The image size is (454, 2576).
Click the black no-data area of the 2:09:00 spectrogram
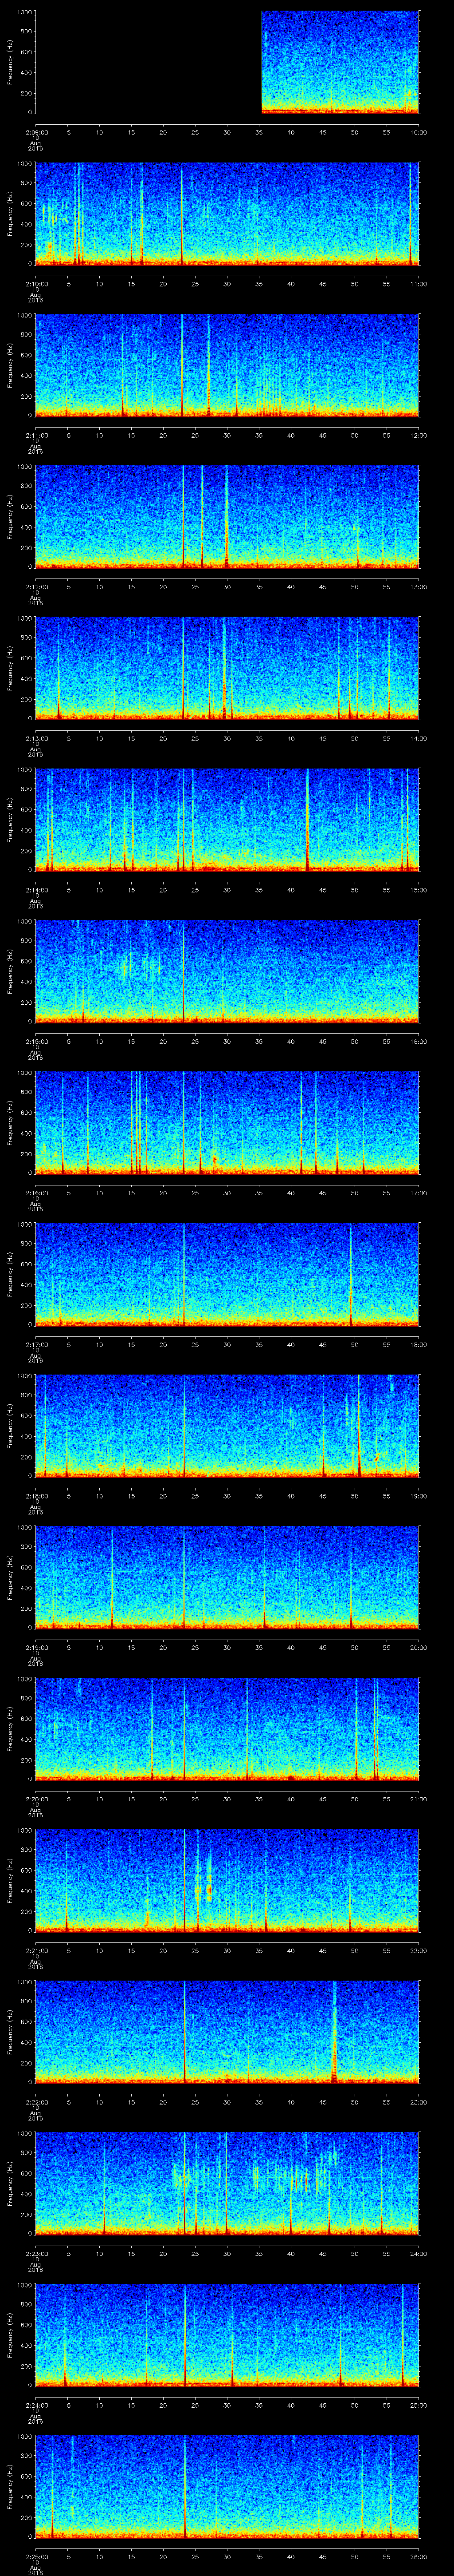[148, 62]
